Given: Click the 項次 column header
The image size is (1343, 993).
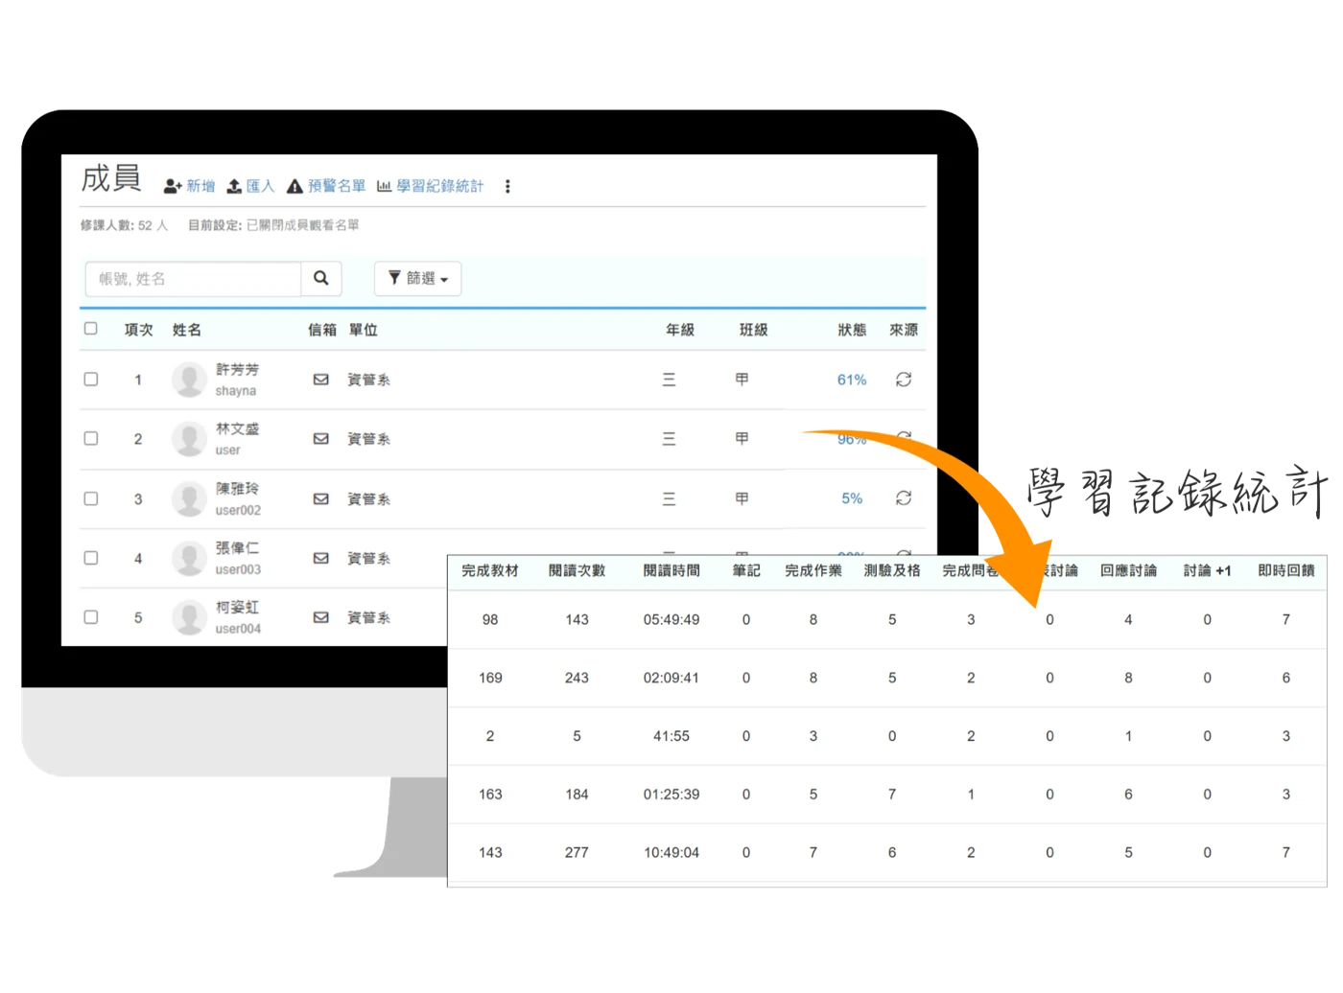Looking at the screenshot, I should pyautogui.click(x=139, y=330).
